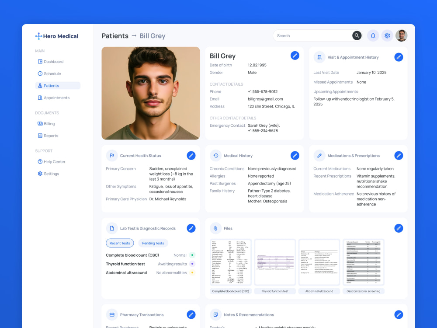
Task: Click the Lab Test document icon
Action: [112, 228]
